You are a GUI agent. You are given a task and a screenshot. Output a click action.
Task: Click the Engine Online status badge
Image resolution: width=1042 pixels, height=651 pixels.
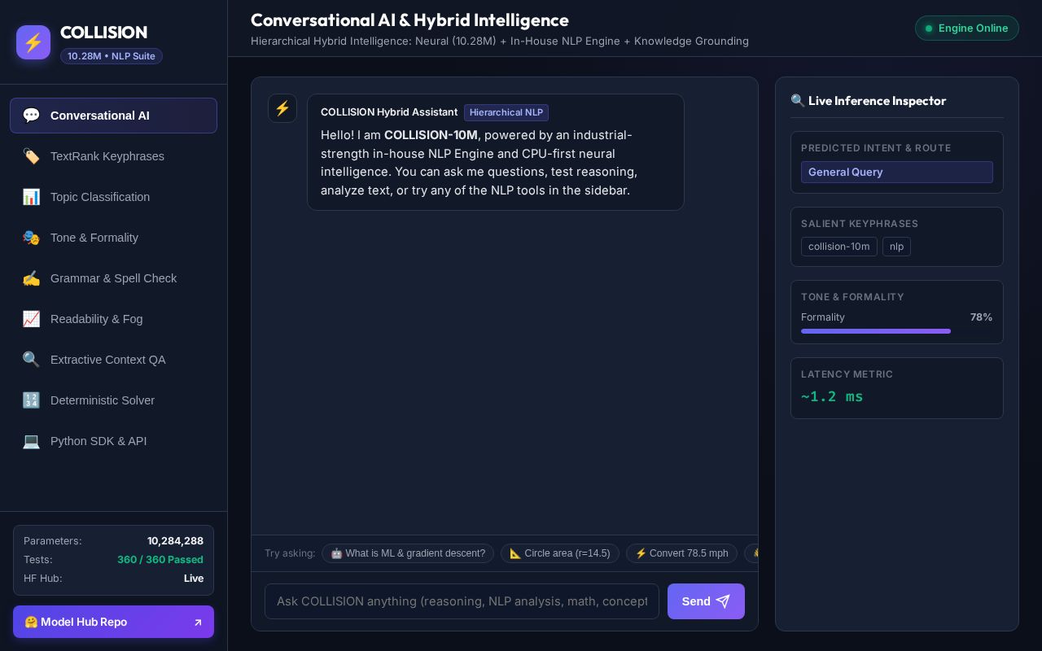(x=967, y=28)
